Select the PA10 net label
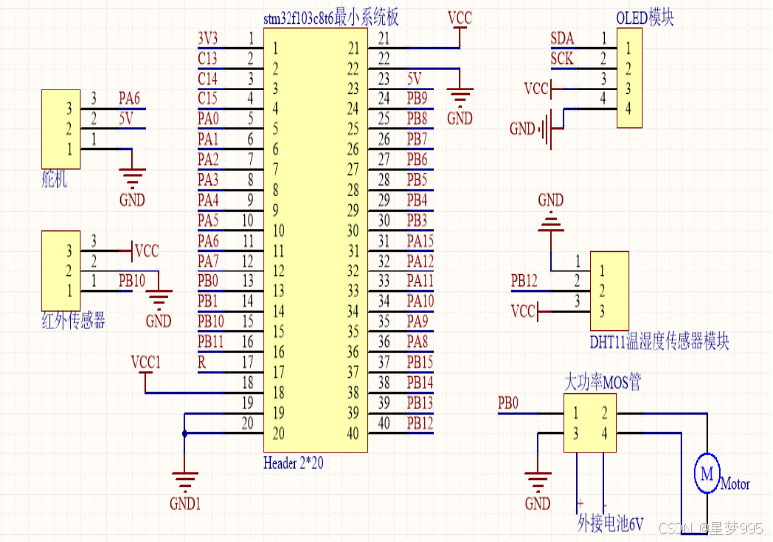 click(x=420, y=301)
